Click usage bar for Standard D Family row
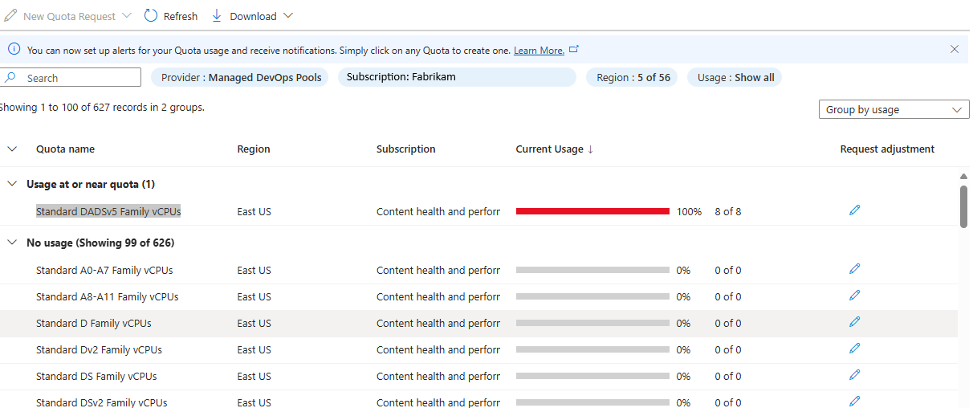Screen dimensions: 973x408 click(x=592, y=324)
